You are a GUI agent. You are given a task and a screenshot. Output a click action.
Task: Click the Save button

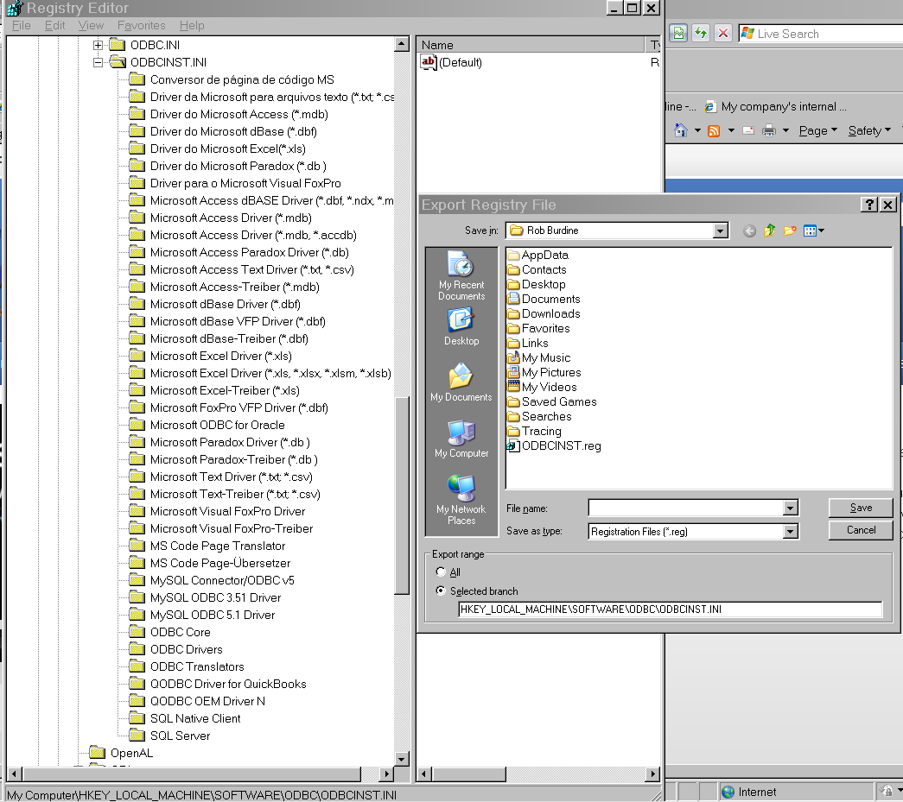coord(860,508)
